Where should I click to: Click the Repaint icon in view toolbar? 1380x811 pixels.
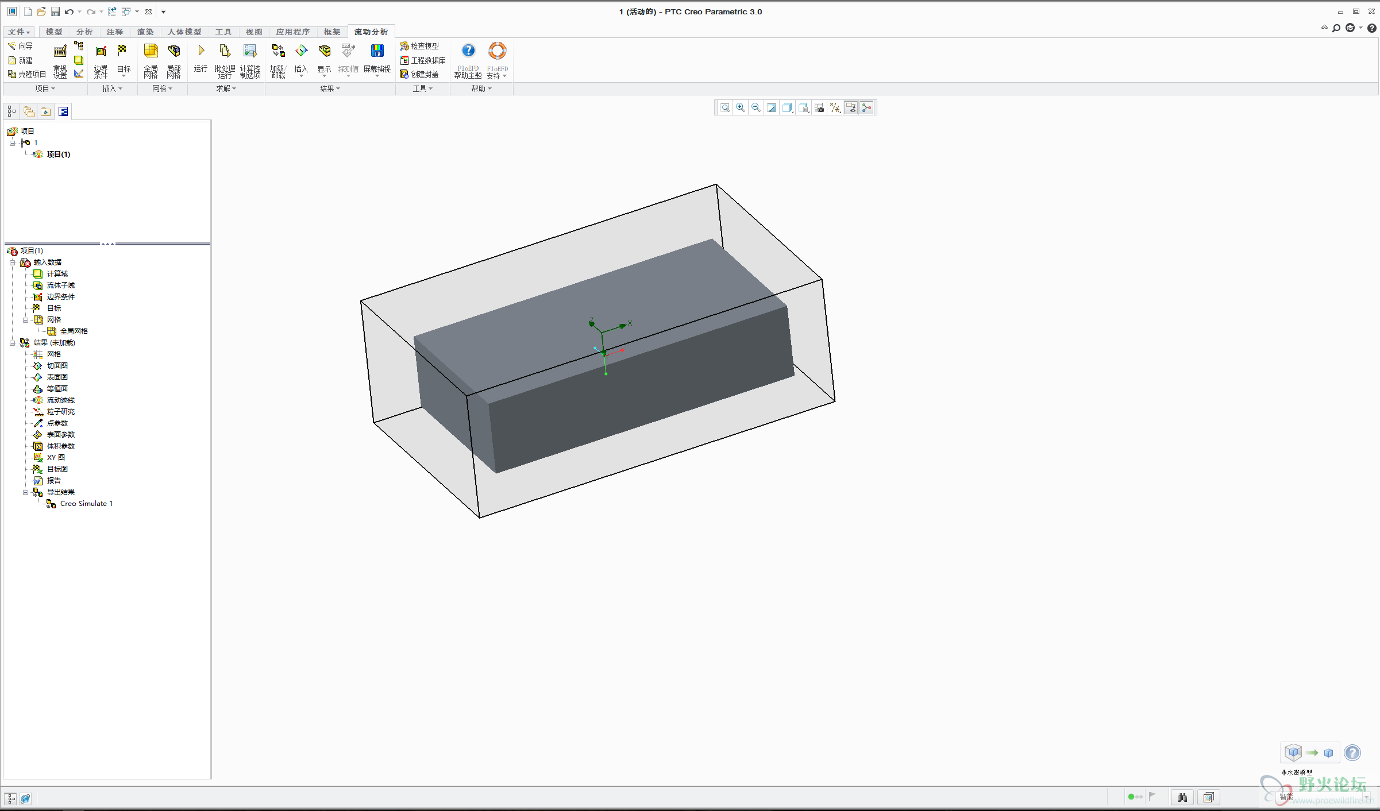772,107
